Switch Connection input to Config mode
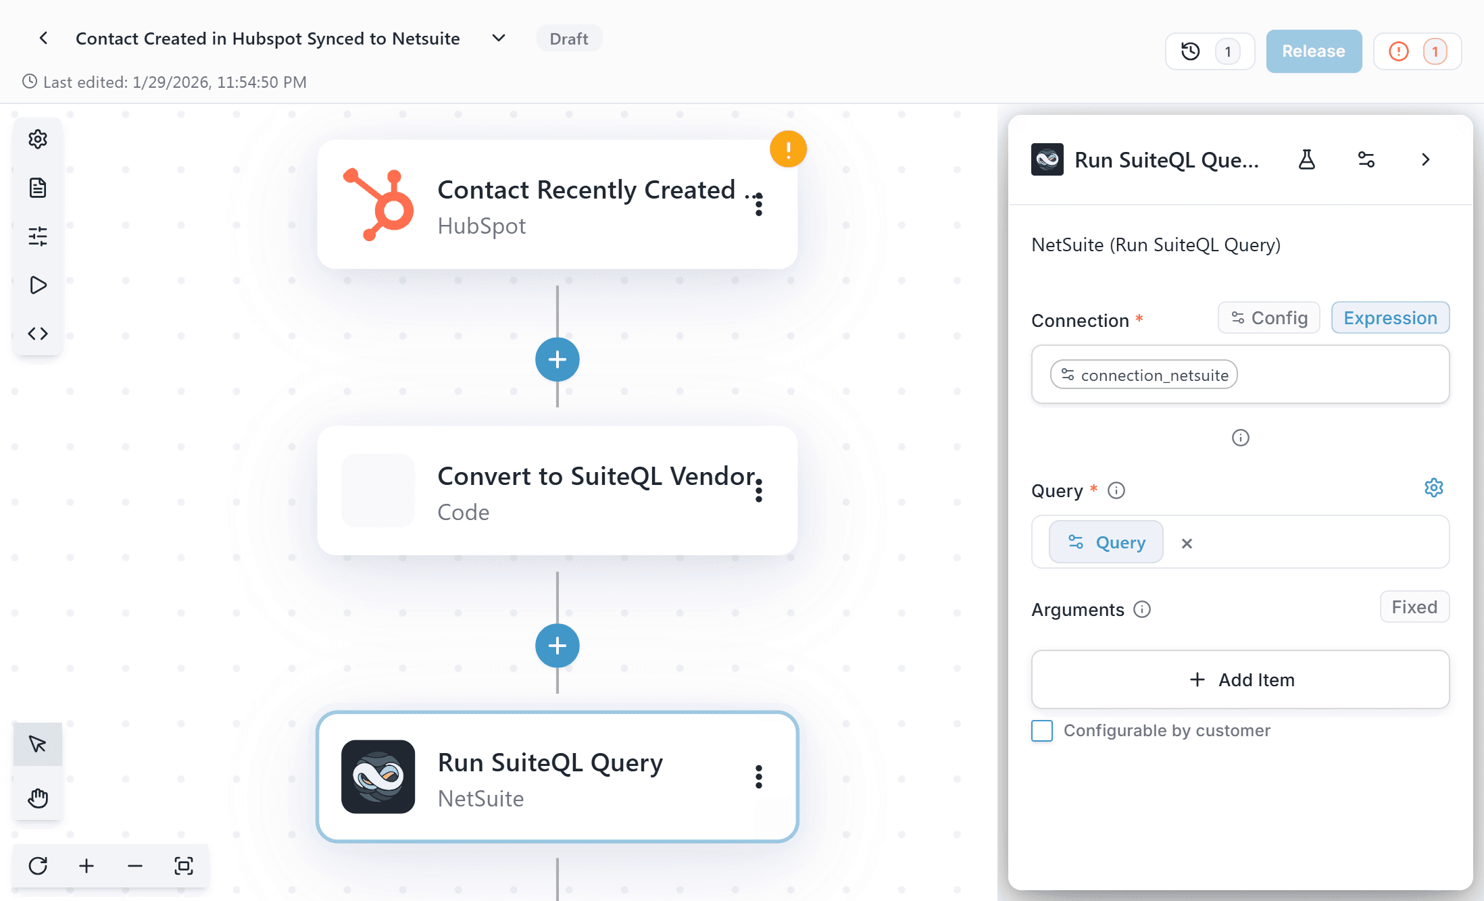This screenshot has height=901, width=1484. [1269, 318]
